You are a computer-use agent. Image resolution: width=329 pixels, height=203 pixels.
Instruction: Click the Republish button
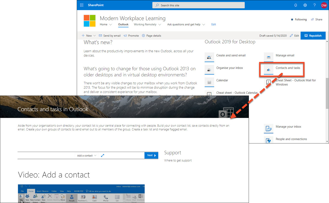coord(313,36)
